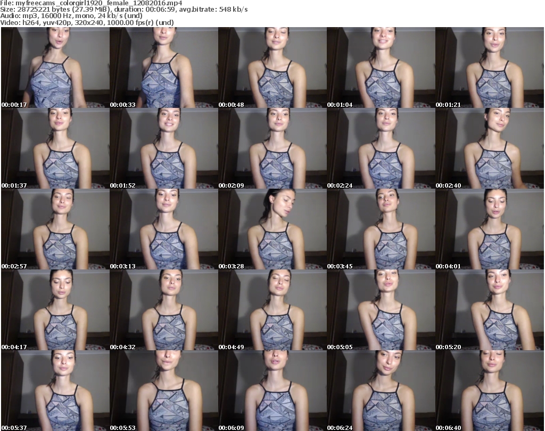Click the thumbnail frame stamped 00:02:24
The image size is (545, 431).
[381, 148]
